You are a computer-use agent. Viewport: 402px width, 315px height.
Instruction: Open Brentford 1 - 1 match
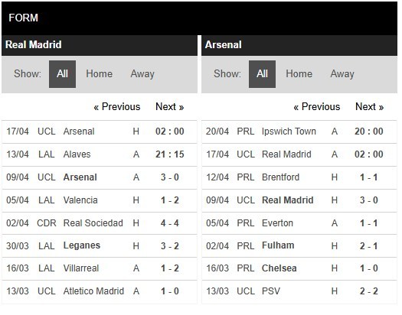299,177
